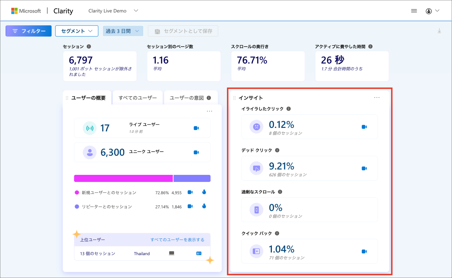Click the unique users person icon
Screen dimensions: 452x278
coord(90,152)
